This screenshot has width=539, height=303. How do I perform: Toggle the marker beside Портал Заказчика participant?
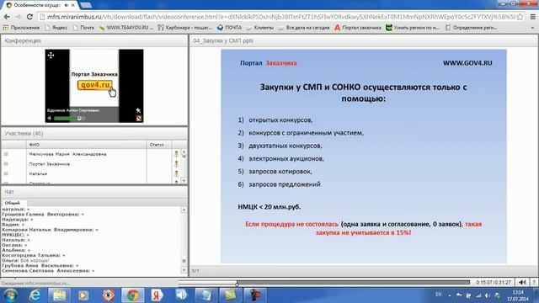pos(6,164)
